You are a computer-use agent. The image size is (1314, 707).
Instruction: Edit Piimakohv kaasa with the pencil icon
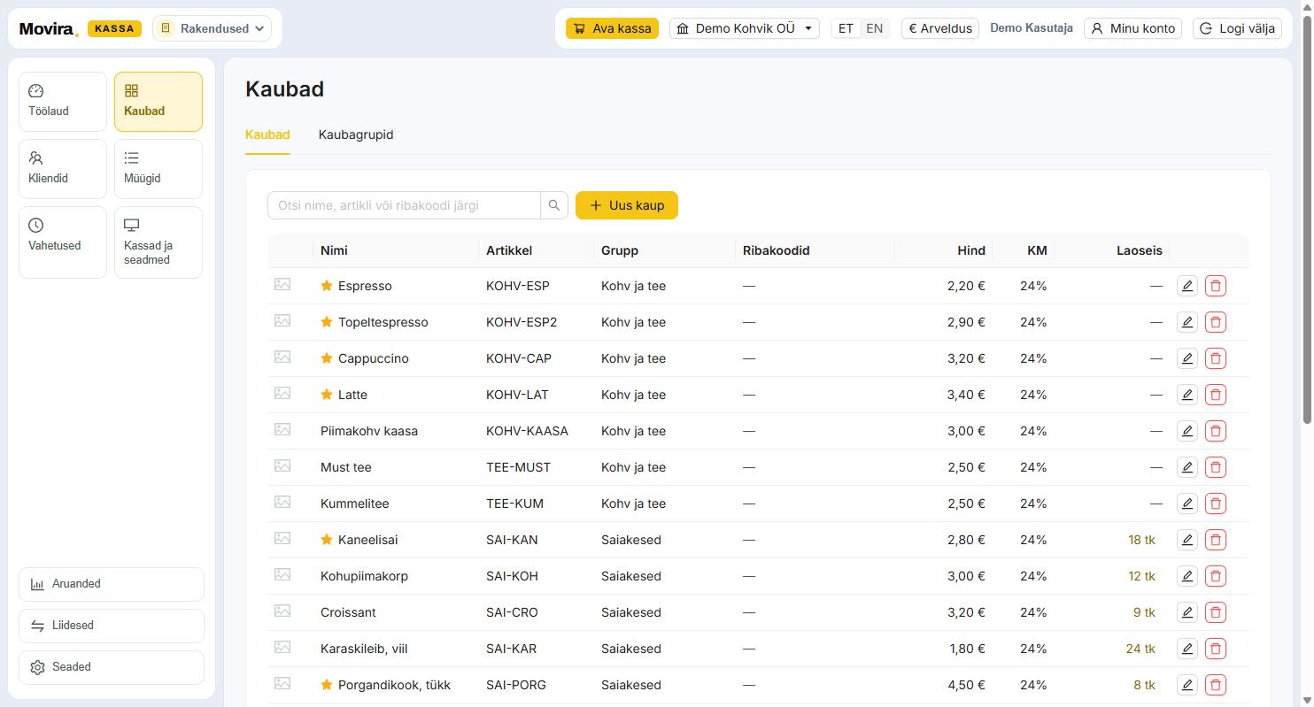tap(1186, 431)
